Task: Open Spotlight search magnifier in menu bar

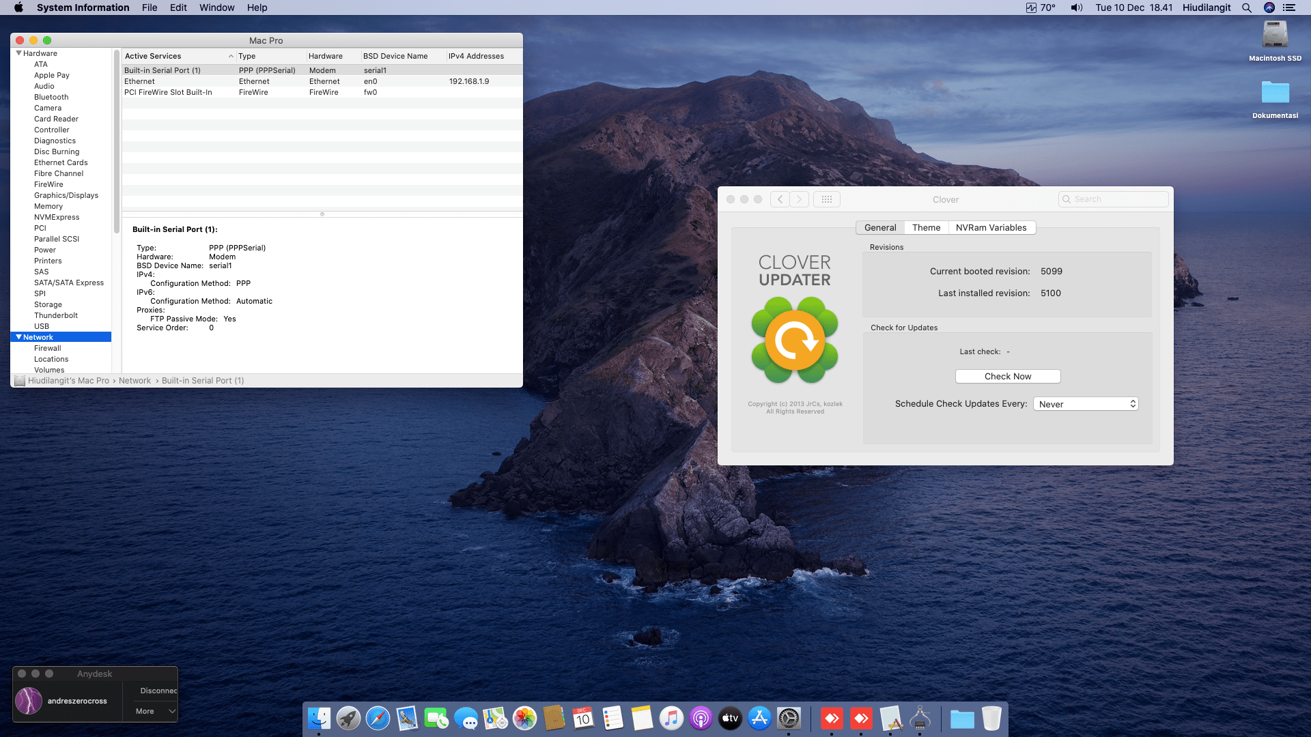Action: pos(1247,8)
